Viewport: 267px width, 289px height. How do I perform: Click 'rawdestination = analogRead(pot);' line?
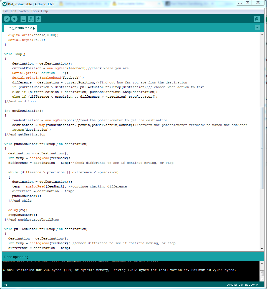[44, 120]
